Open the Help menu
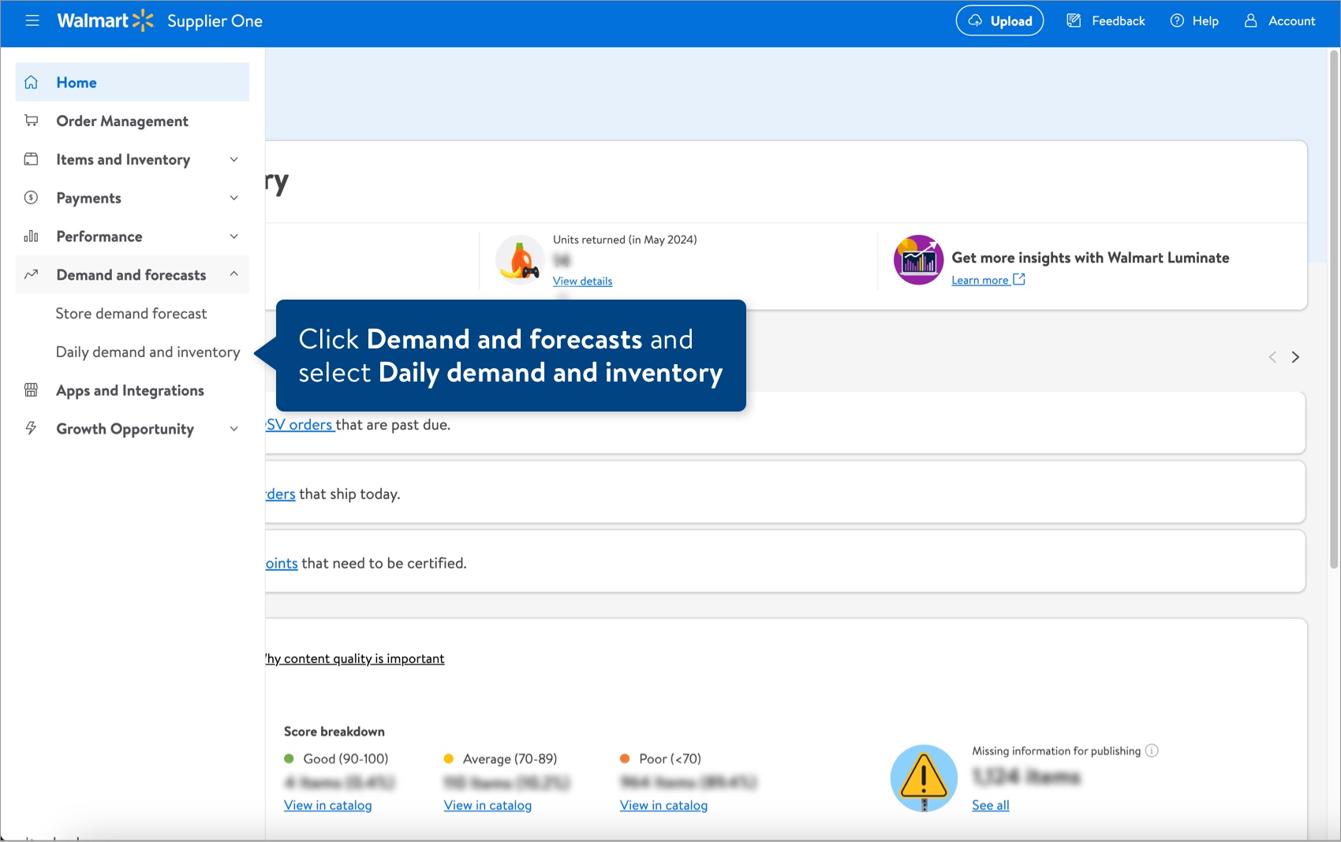Image resolution: width=1341 pixels, height=842 pixels. 1194,20
